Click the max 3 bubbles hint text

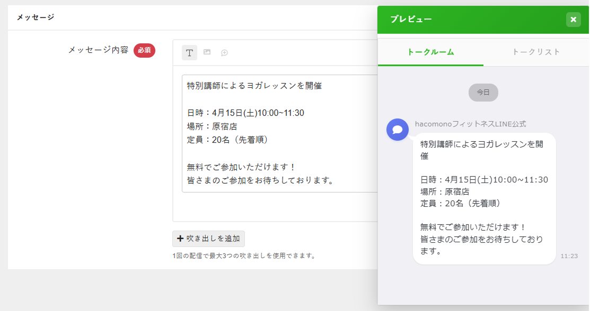[244, 256]
